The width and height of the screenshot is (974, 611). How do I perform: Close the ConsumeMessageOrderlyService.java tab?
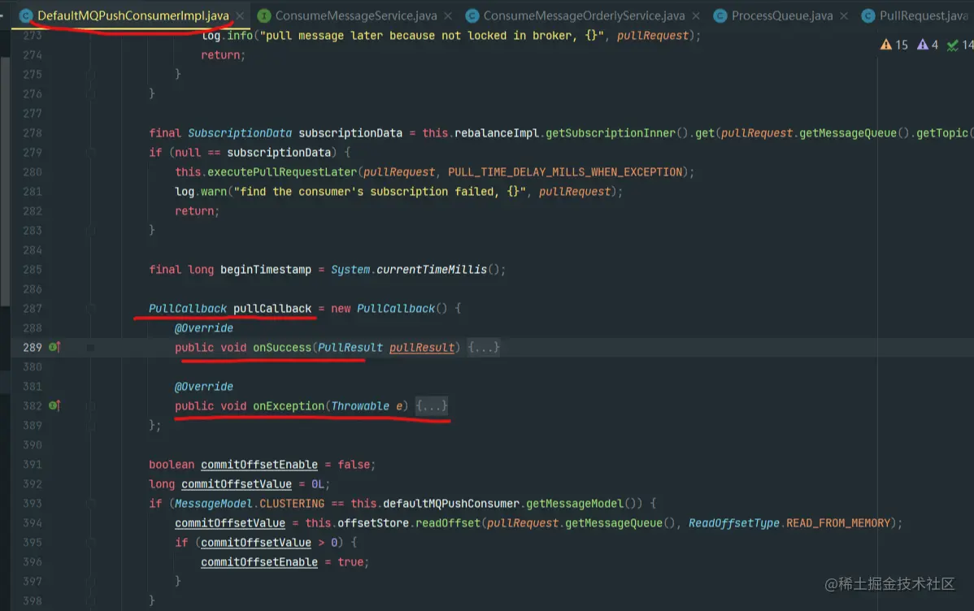696,16
